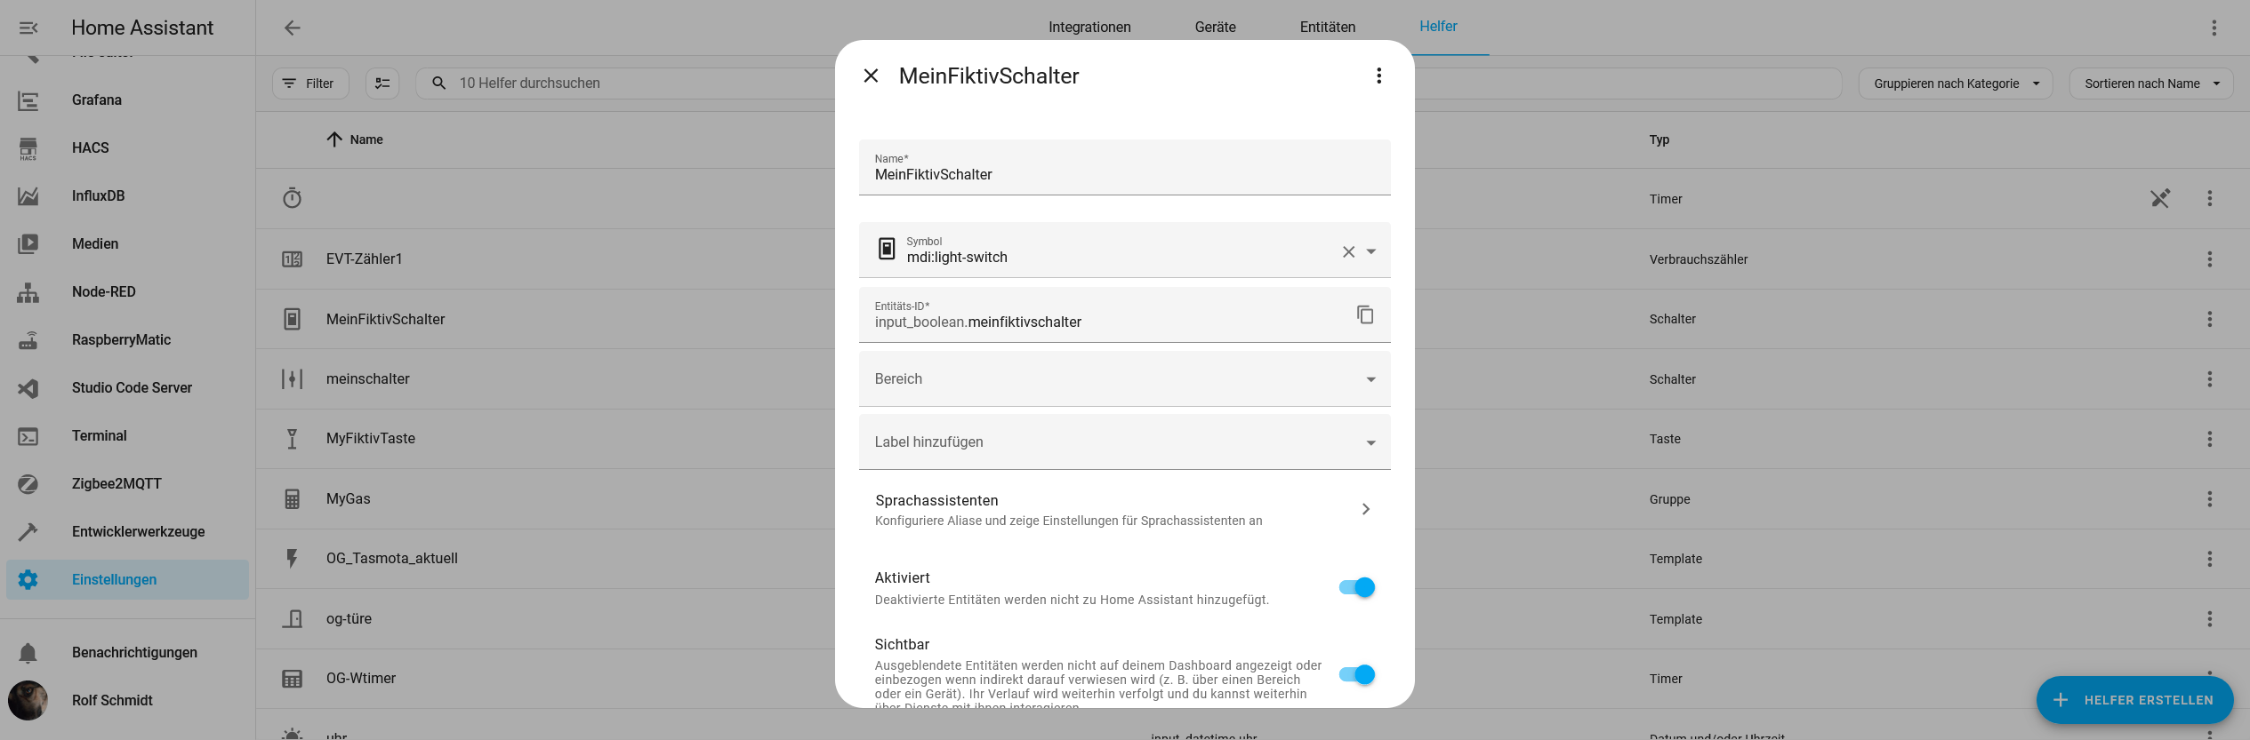Viewport: 2250px width, 740px height.
Task: Open the MeinFiktivSchalter dialog overflow menu
Action: tap(1378, 76)
